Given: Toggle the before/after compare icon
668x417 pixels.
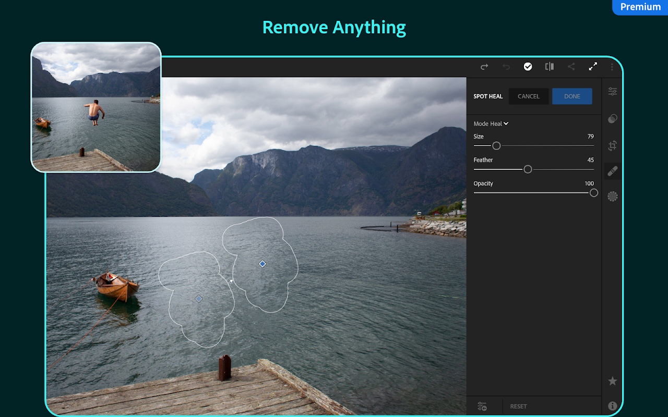Looking at the screenshot, I should [550, 67].
